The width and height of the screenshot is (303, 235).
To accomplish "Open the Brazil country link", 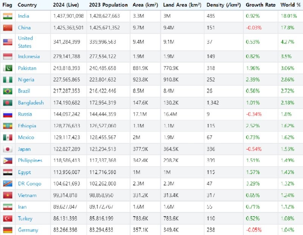I will coord(24,91).
